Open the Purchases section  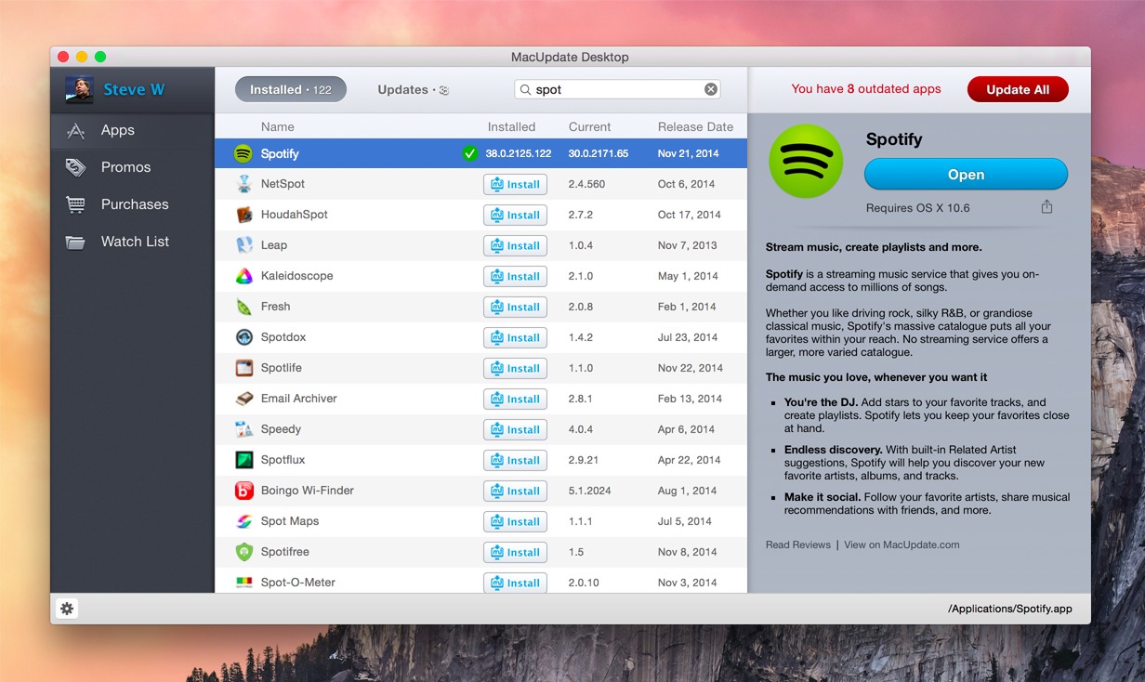coord(133,204)
